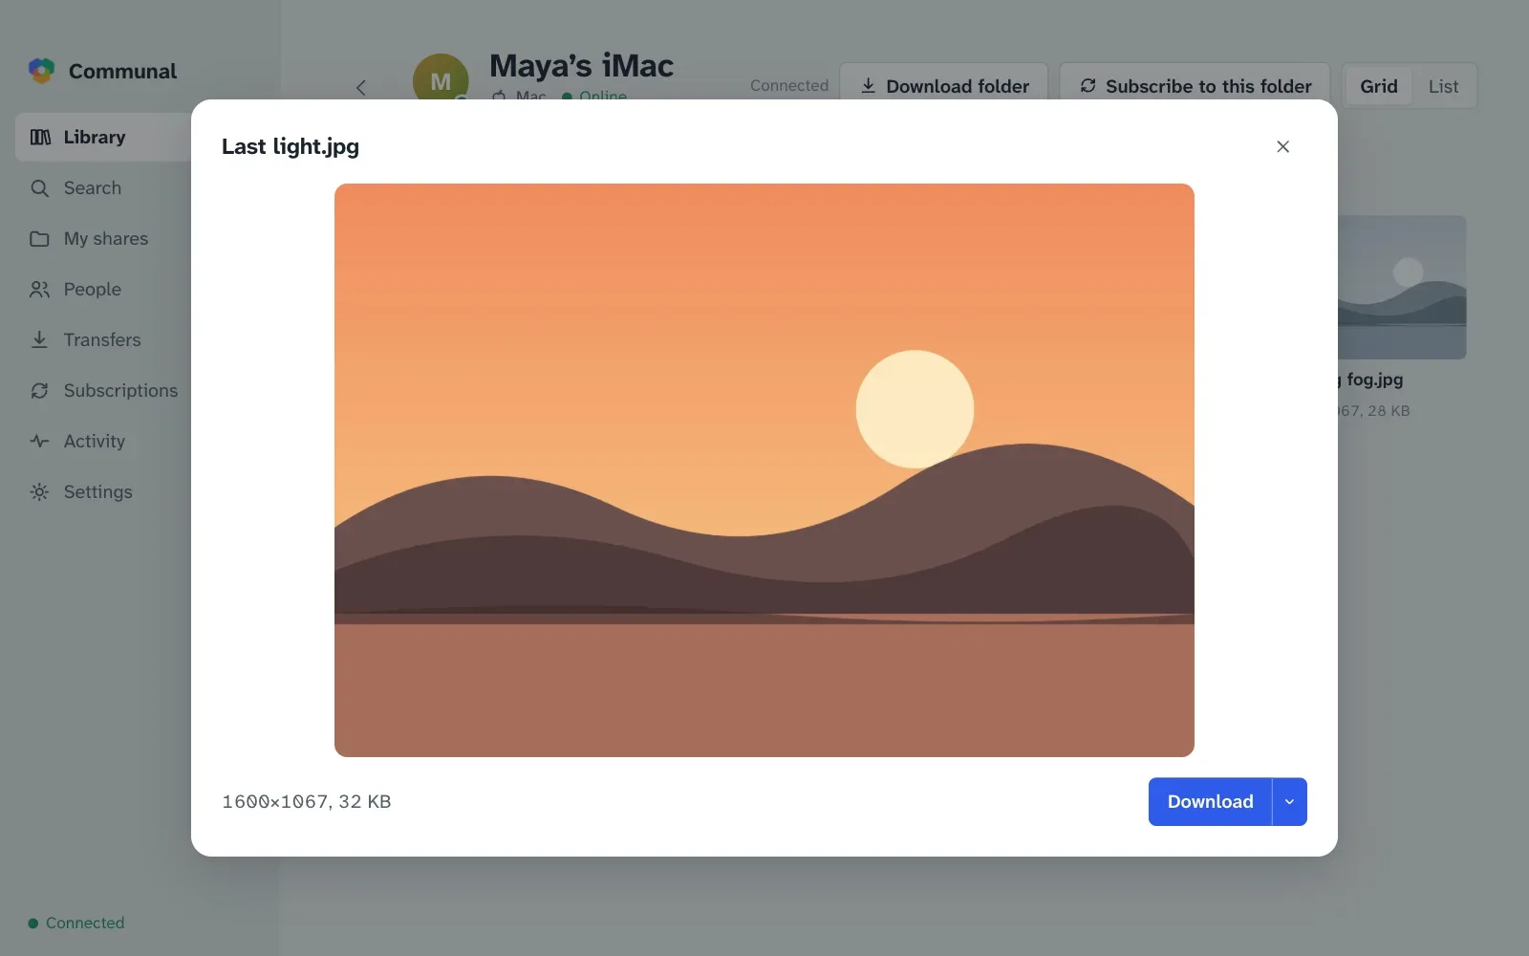
Task: Close the Last light.jpg preview dialog
Action: pyautogui.click(x=1282, y=146)
